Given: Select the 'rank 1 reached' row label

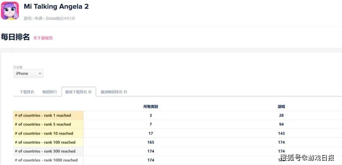Looking at the screenshot, I should coord(43,115).
